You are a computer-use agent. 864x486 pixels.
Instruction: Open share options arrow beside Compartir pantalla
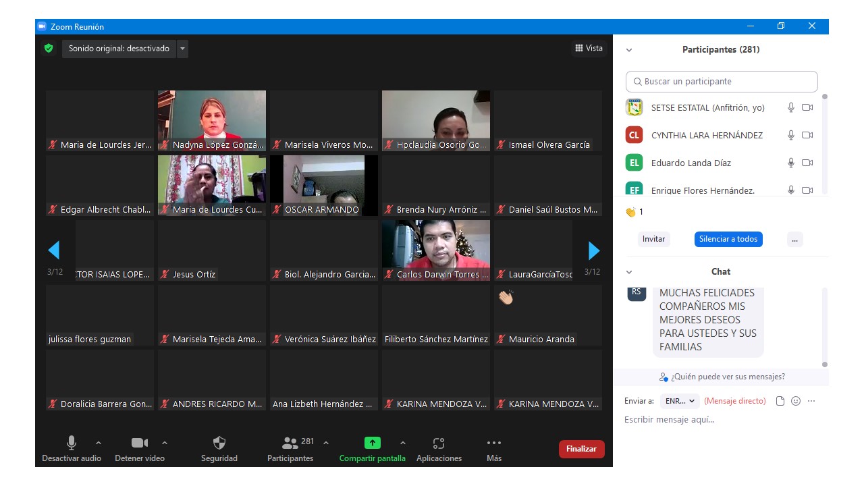[403, 443]
